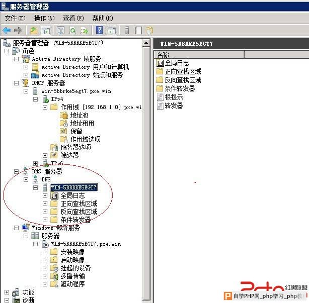The width and height of the screenshot is (309, 303).
Task: Click the server tower toolbar icon
Action: [127, 31]
